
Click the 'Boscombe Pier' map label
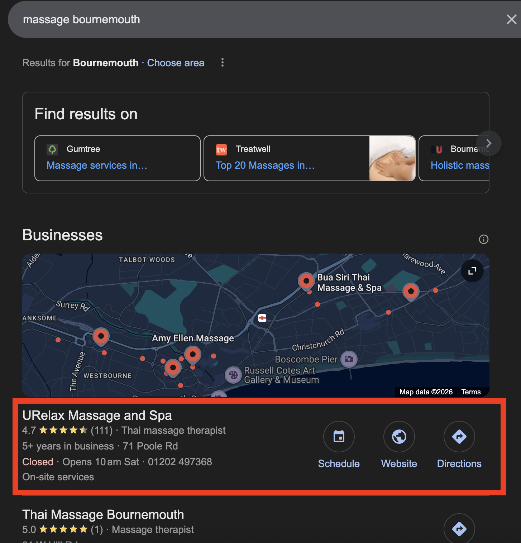tap(306, 359)
